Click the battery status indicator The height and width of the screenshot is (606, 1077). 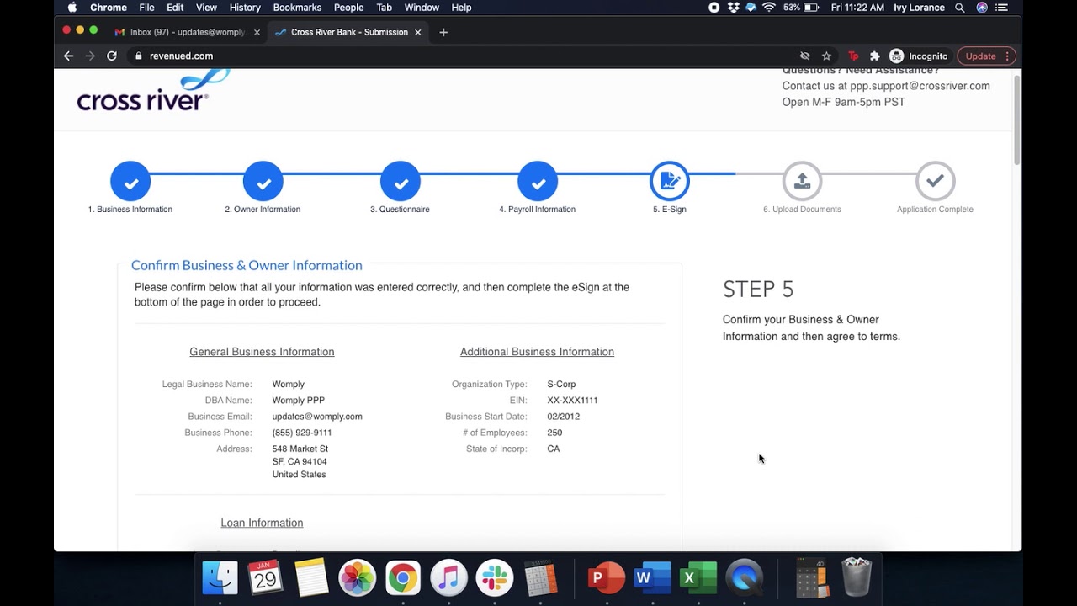point(802,8)
